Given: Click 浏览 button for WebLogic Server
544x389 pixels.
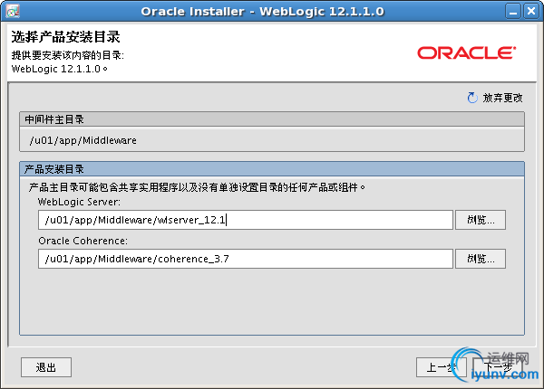Looking at the screenshot, I should click(481, 220).
